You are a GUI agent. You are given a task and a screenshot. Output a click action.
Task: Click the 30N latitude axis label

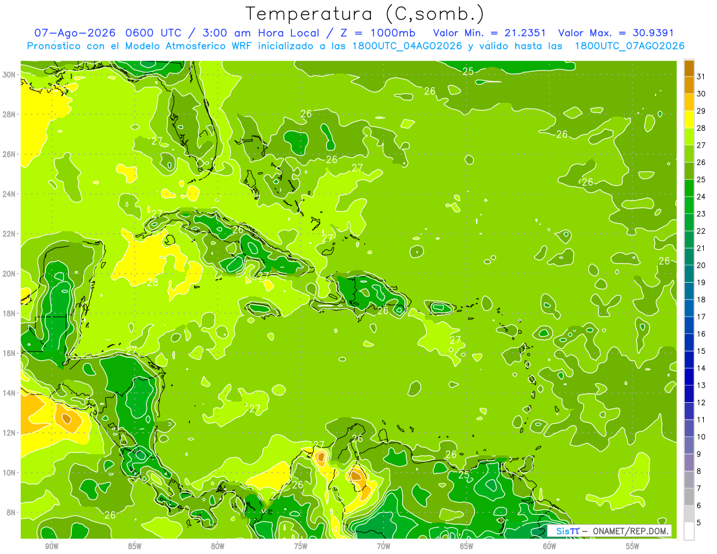point(10,74)
